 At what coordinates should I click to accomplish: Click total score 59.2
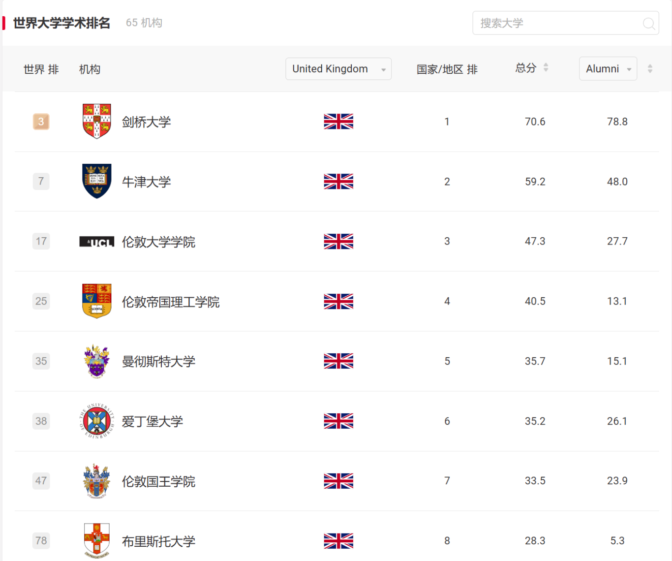tap(535, 182)
